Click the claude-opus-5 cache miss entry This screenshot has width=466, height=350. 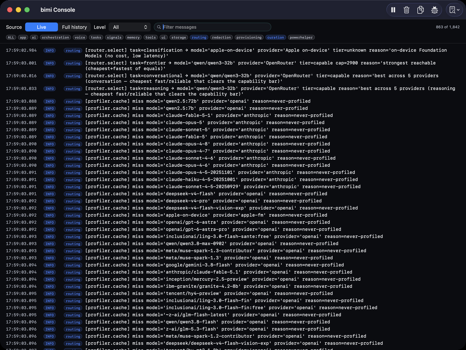click(233, 123)
